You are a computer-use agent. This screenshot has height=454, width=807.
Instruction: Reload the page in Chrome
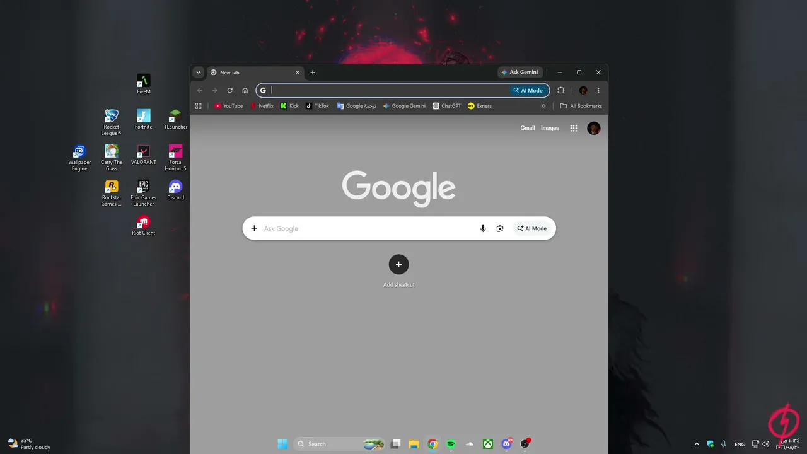point(230,90)
